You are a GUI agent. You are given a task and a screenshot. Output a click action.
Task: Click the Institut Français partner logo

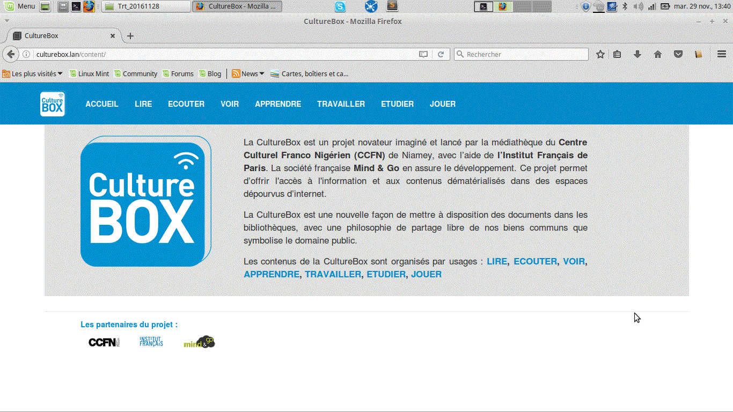click(x=151, y=341)
